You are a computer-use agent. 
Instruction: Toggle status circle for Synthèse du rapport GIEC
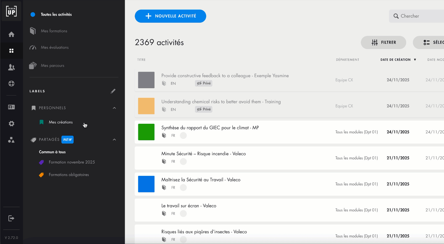click(x=183, y=136)
